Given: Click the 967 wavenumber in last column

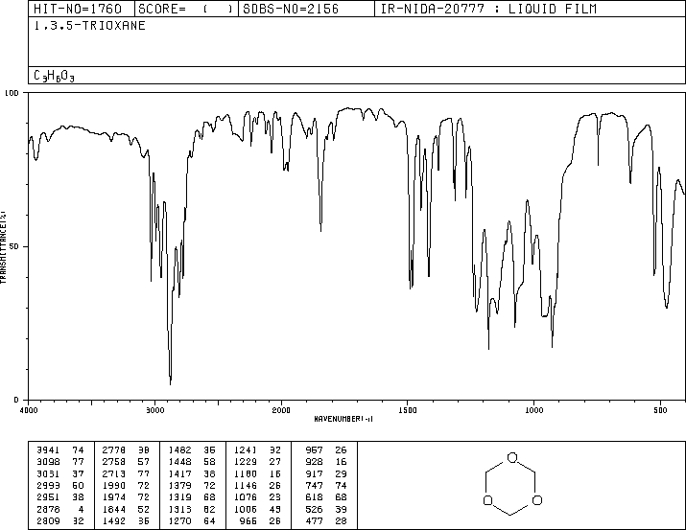Looking at the screenshot, I should coord(314,450).
